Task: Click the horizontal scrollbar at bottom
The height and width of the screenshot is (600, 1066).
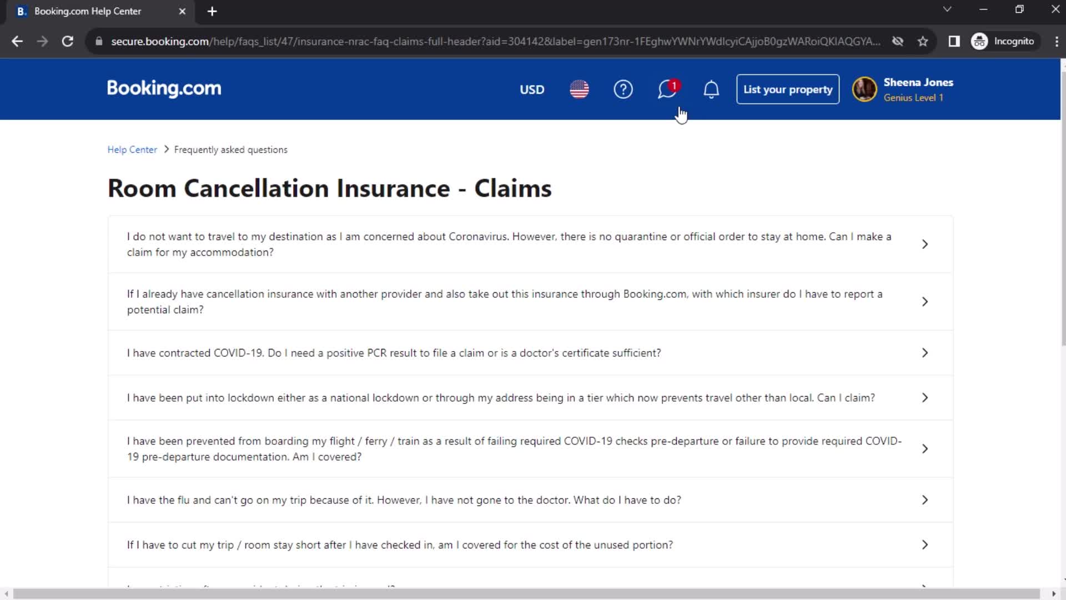Action: pos(526,594)
